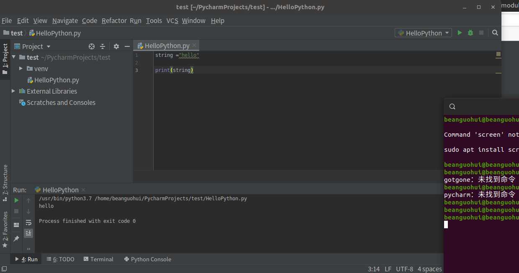
Task: Click UTF-8 encoding in status bar
Action: (x=404, y=269)
